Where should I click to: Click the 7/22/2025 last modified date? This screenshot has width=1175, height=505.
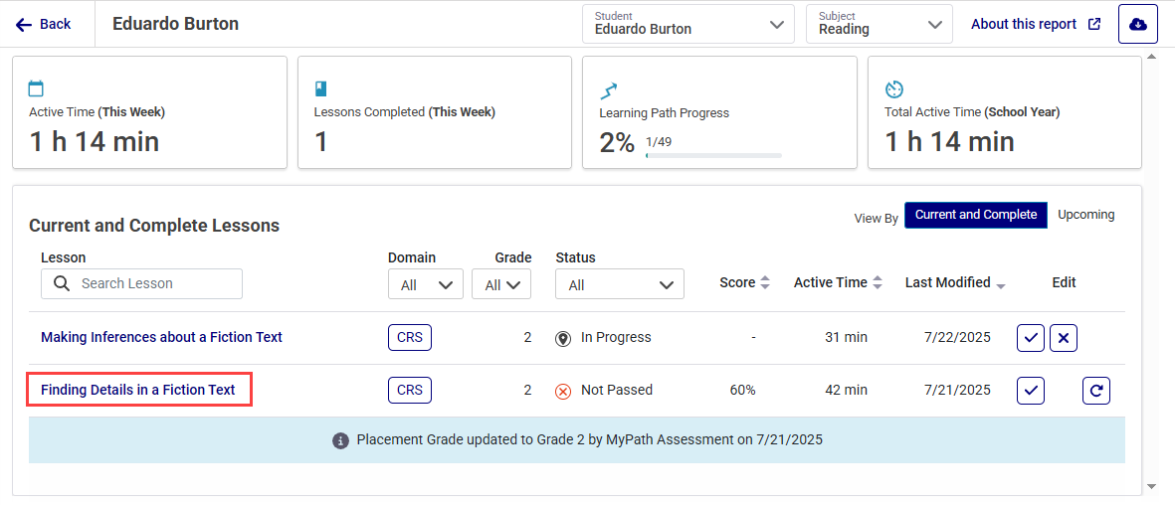[958, 338]
